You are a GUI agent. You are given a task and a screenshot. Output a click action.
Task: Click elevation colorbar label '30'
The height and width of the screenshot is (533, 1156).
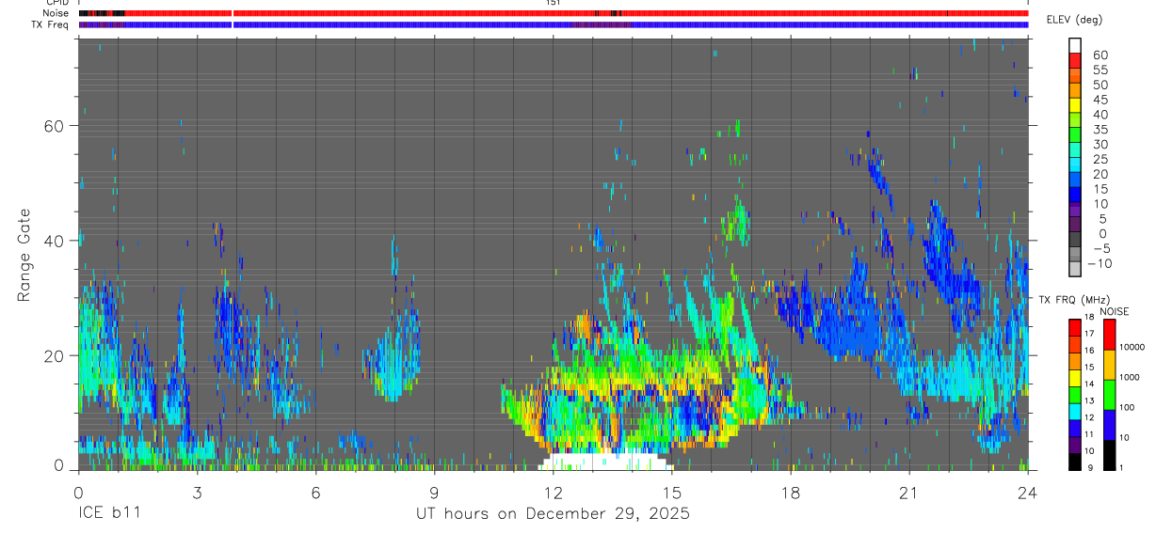tap(1100, 144)
